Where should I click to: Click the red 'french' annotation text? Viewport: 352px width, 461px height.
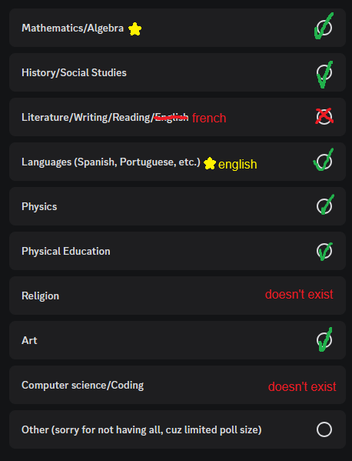(209, 118)
